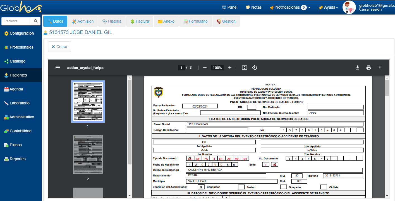Zoom out the PDF with minus icon

205,68
